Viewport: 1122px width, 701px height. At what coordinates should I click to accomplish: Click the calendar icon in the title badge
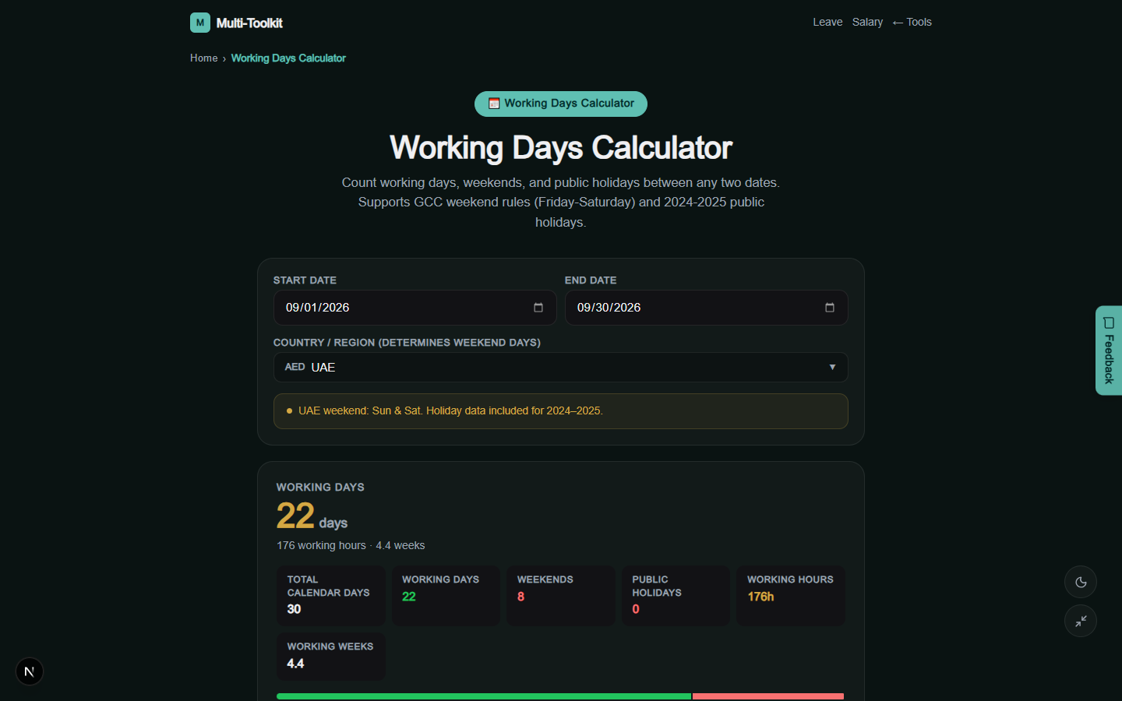point(494,104)
